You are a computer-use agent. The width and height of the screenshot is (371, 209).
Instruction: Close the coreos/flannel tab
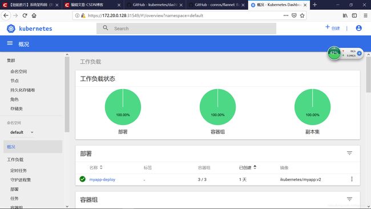243,5
